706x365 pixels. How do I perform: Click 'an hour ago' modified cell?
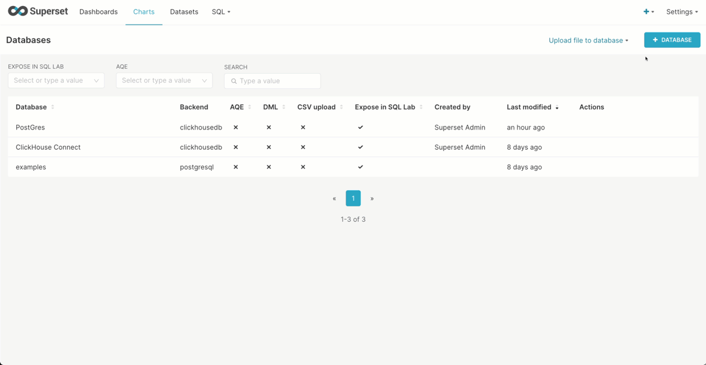click(x=525, y=127)
